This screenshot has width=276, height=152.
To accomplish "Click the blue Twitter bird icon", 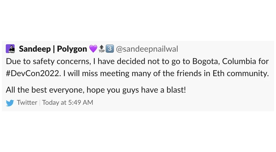I will point(10,103).
